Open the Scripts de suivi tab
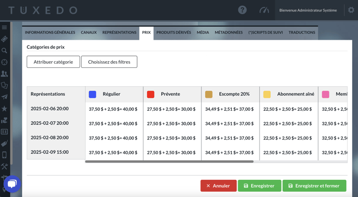358x197 pixels. click(x=265, y=32)
